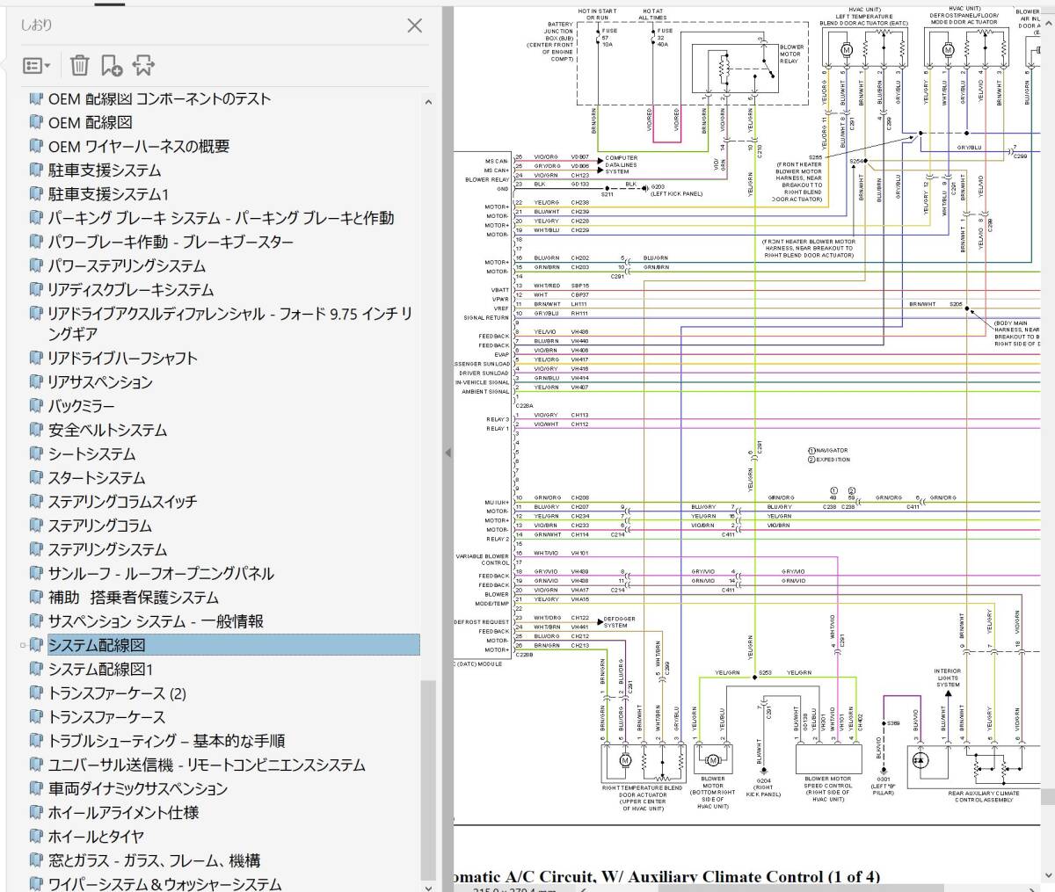Click bookmark panel scrollbar up arrow
Viewport: 1055px width, 892px height.
pyautogui.click(x=429, y=102)
